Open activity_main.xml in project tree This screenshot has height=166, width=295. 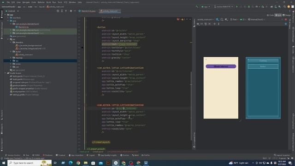pyautogui.click(x=24, y=54)
